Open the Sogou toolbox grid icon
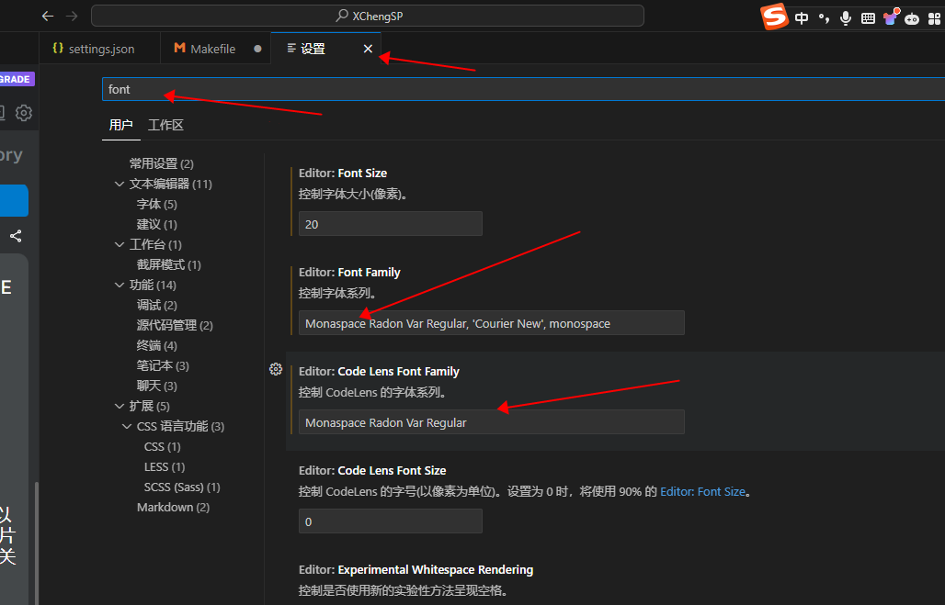This screenshot has width=945, height=605. click(934, 18)
